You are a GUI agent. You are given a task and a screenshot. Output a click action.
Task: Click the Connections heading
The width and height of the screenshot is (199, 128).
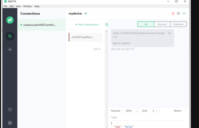30,14
